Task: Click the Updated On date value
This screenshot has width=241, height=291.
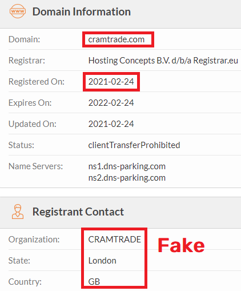Action: tap(111, 124)
